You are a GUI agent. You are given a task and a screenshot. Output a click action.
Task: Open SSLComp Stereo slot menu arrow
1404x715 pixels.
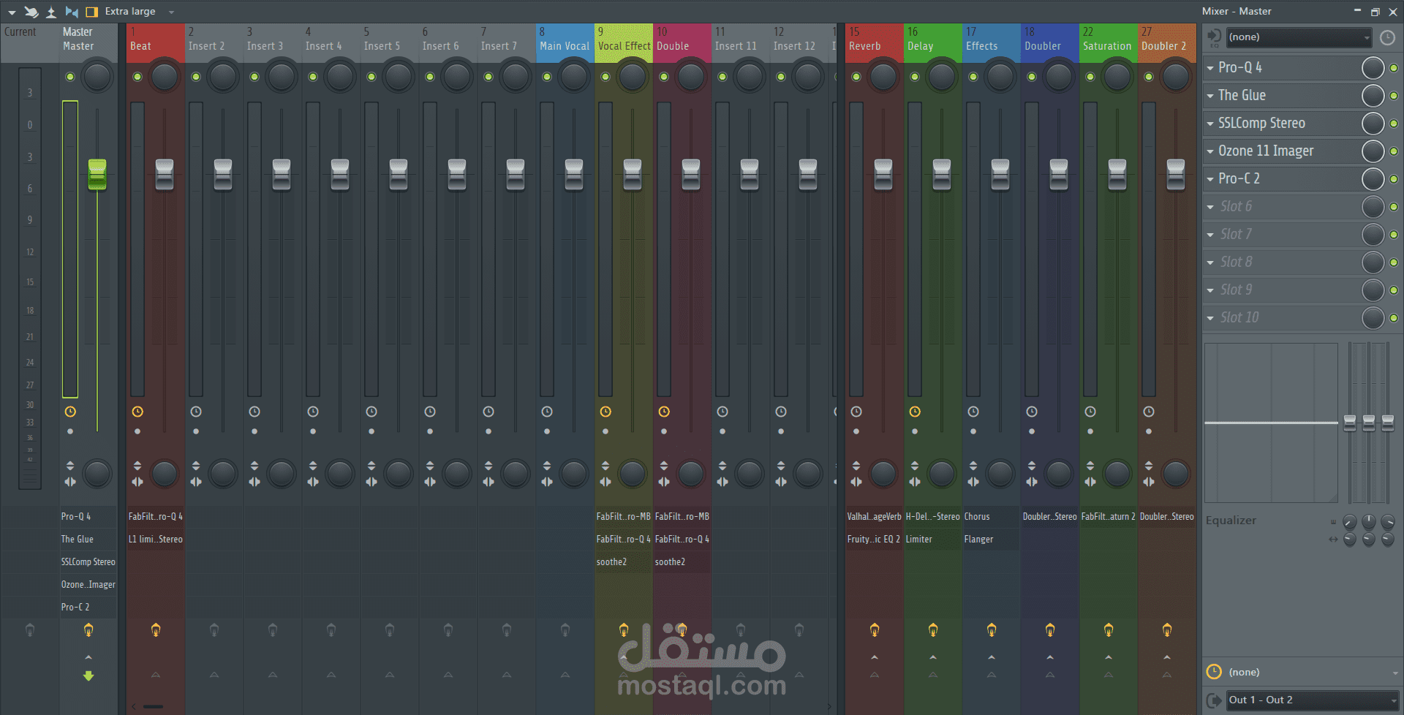tap(1210, 124)
